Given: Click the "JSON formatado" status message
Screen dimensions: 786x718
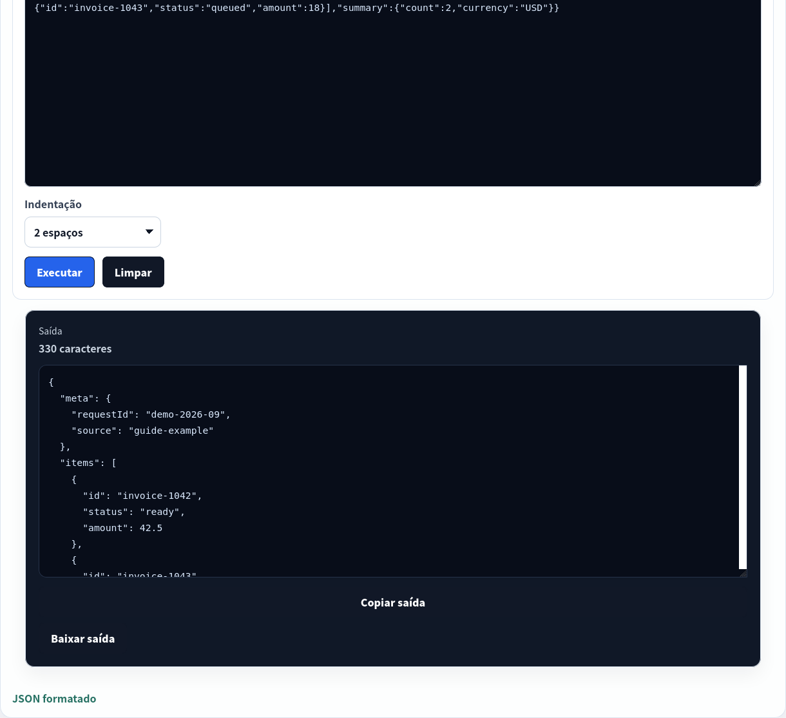Looking at the screenshot, I should 54,699.
